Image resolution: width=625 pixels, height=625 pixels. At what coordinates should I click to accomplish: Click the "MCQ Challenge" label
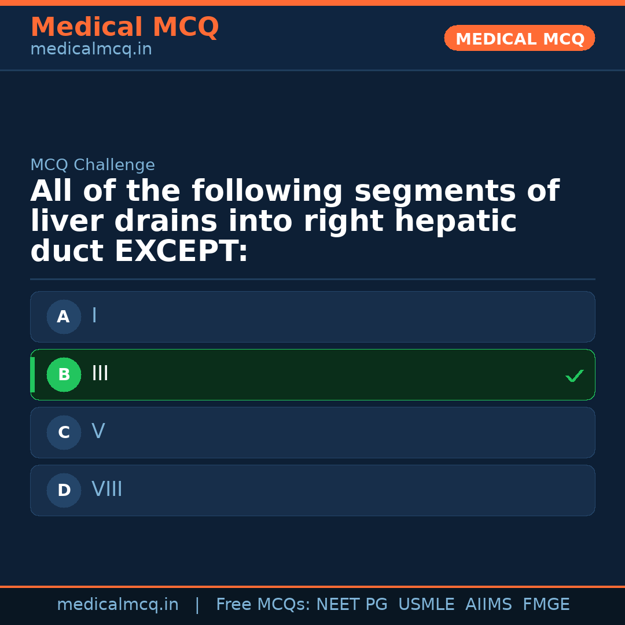click(x=93, y=165)
